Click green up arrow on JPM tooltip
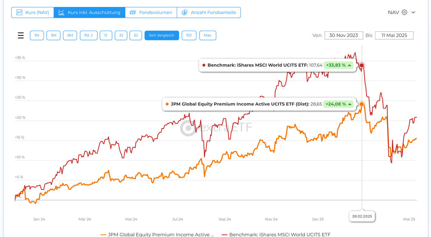Viewport: 431px width, 237px height. coord(350,104)
